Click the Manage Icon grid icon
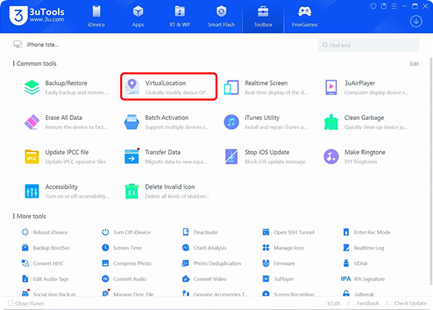433x310 pixels. (266, 247)
